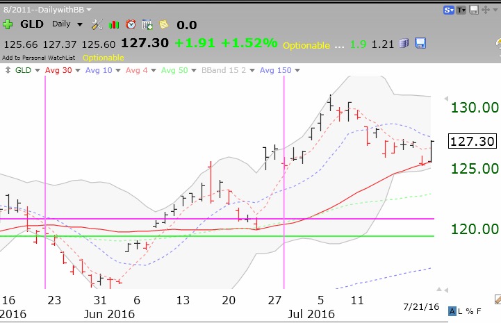Click the 125.00 price axis label
501x323 pixels.
(x=475, y=168)
